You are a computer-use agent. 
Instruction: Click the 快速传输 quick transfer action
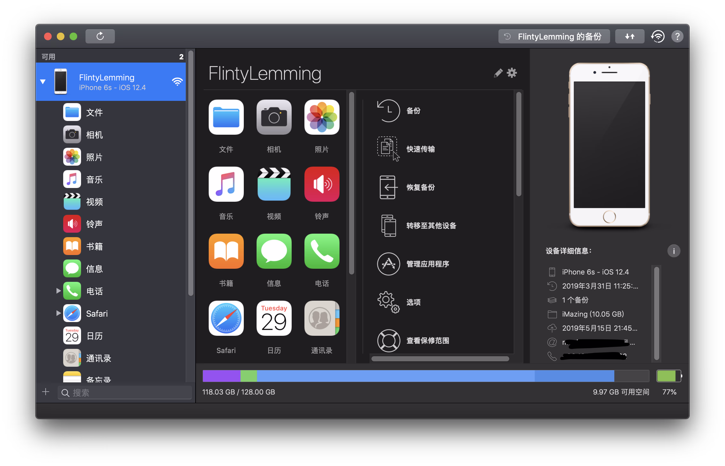pos(420,149)
